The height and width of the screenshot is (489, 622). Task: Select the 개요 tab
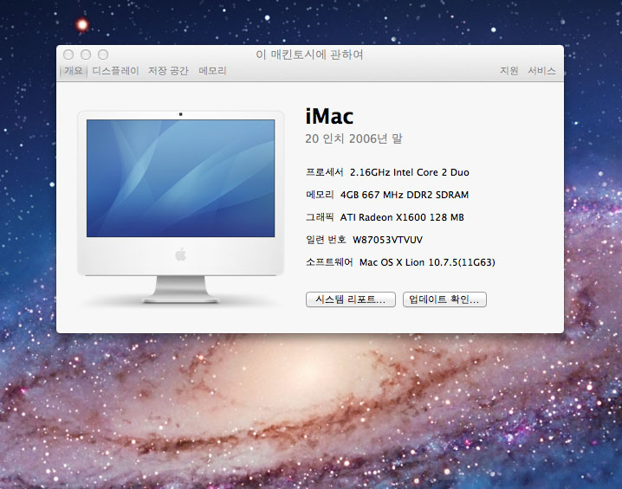point(73,71)
